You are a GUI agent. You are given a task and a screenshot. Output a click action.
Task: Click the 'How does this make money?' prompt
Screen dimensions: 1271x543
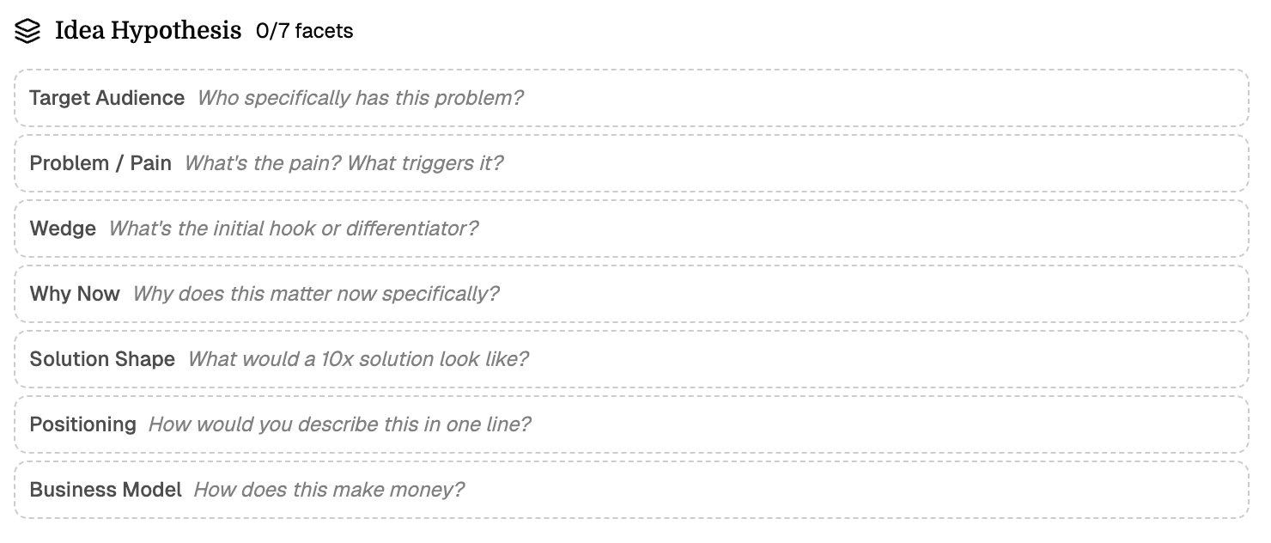tap(329, 490)
